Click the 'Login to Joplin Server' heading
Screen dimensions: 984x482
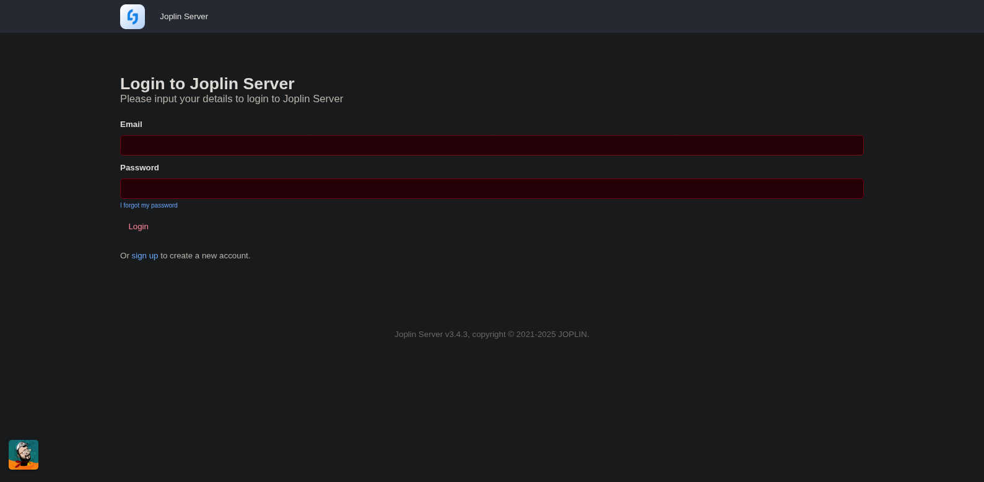tap(207, 84)
